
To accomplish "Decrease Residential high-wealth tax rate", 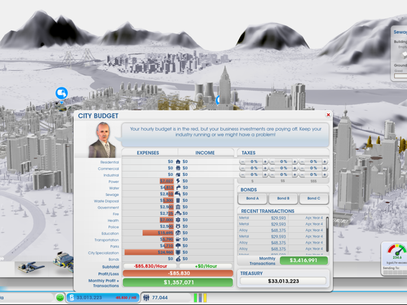I will 302,162.
